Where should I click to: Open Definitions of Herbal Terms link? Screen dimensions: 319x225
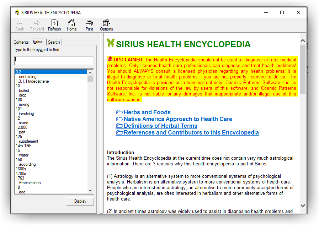coord(160,126)
